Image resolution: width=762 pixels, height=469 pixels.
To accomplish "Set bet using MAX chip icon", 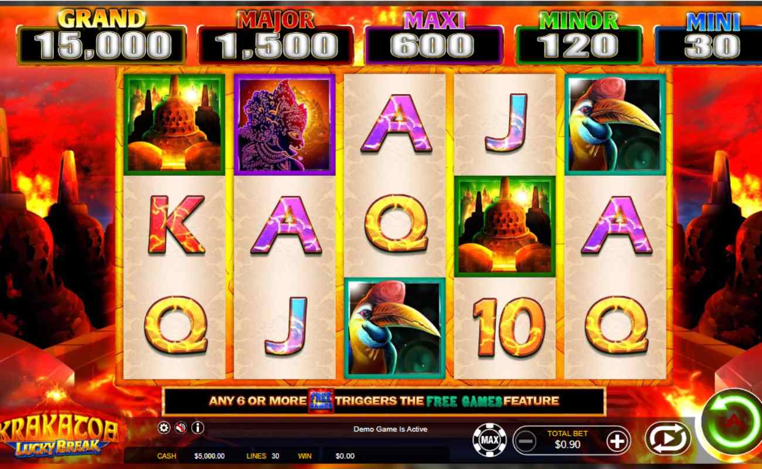I will pyautogui.click(x=490, y=440).
